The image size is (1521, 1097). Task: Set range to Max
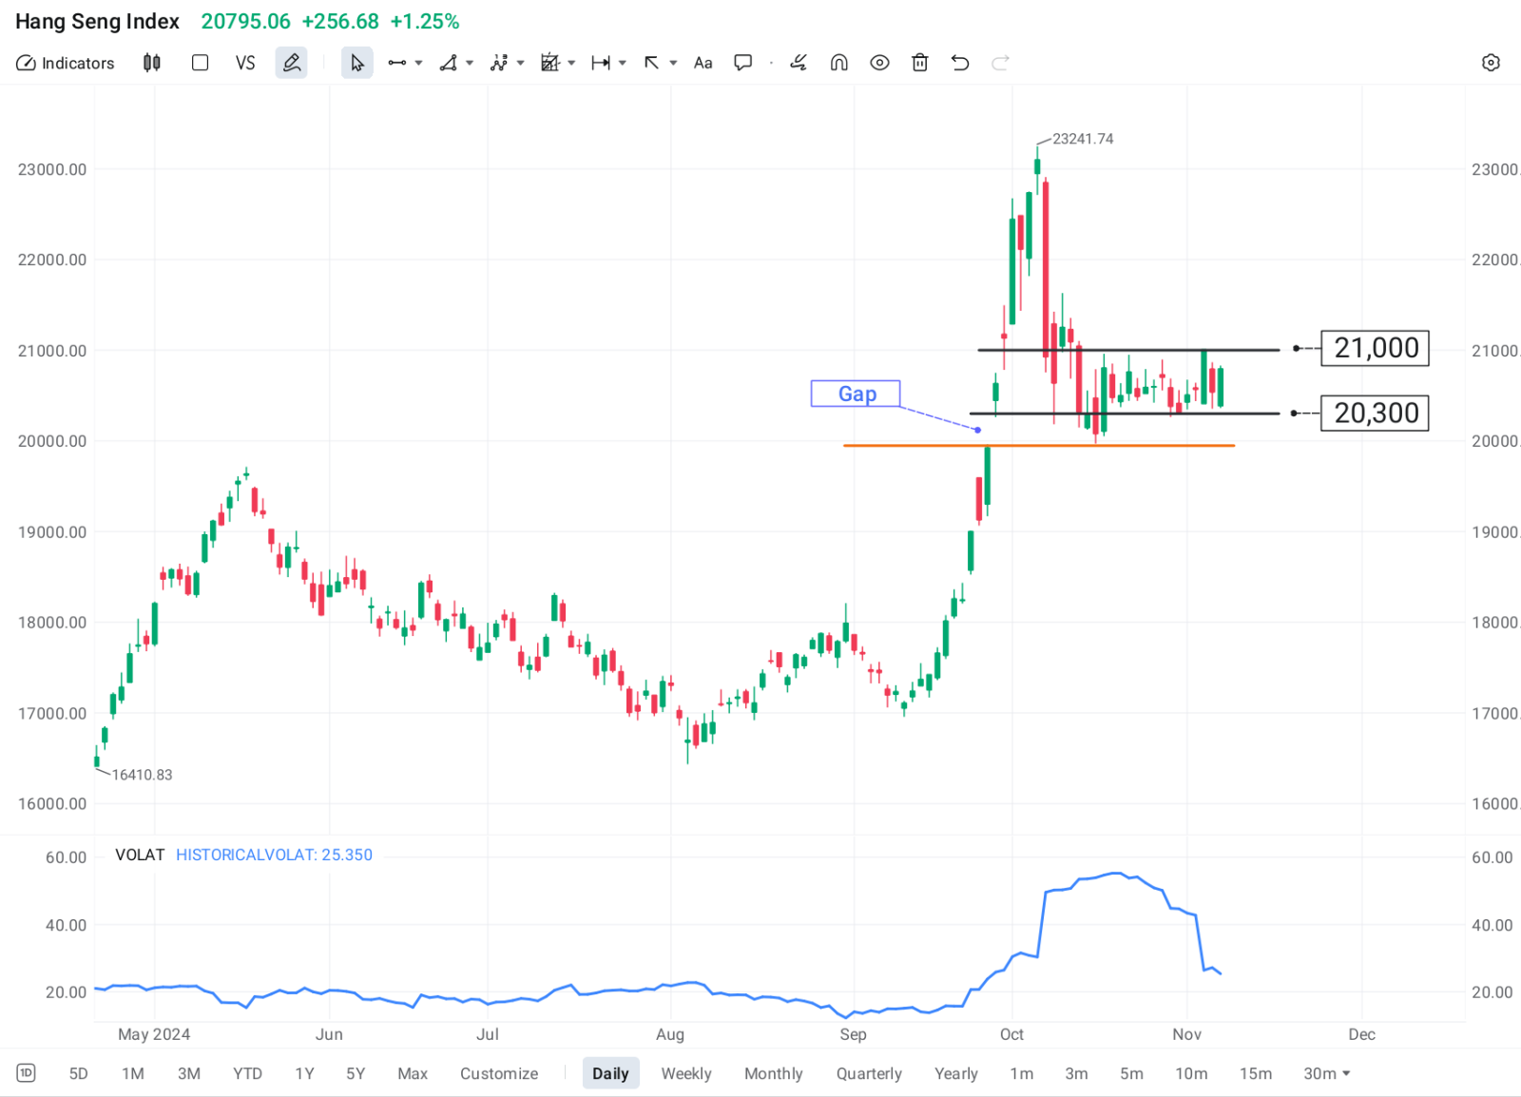click(413, 1073)
